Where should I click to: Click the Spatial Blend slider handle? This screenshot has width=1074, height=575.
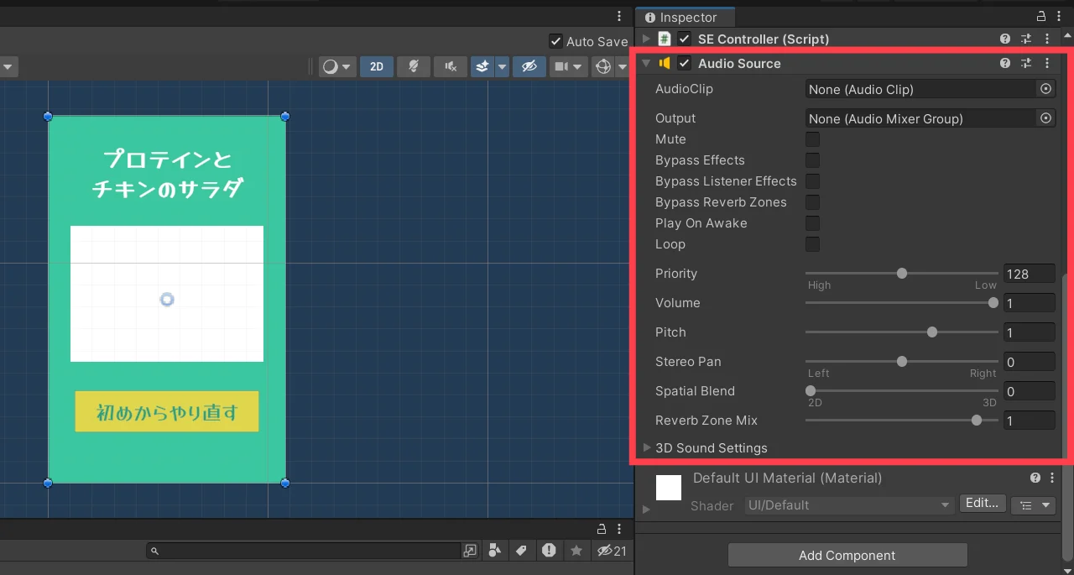tap(811, 390)
